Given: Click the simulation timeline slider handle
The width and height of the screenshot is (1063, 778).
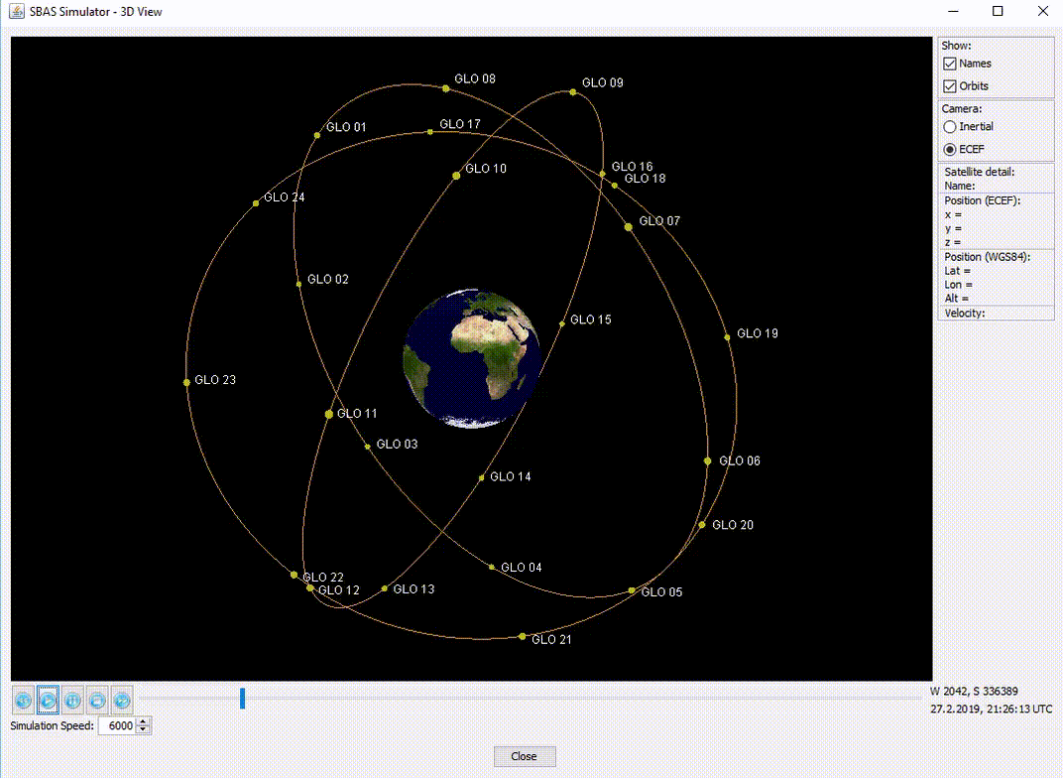Looking at the screenshot, I should [x=242, y=699].
